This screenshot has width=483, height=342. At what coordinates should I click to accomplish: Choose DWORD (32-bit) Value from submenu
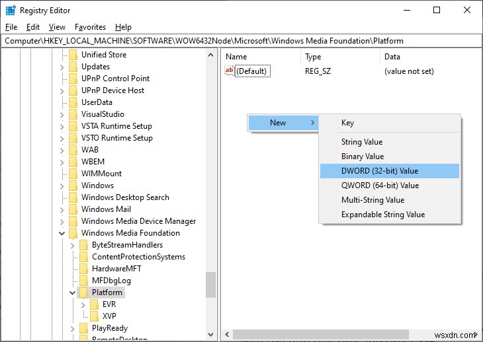379,171
